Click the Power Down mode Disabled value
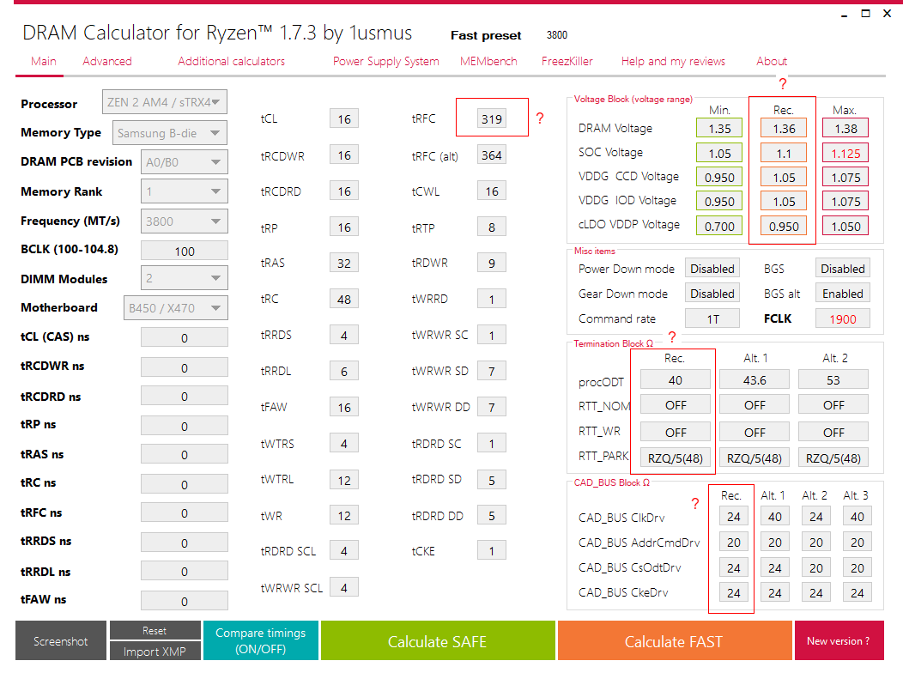903x679 pixels. 712,269
